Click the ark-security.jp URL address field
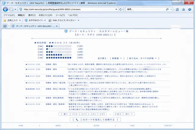 pyautogui.click(x=68, y=9)
